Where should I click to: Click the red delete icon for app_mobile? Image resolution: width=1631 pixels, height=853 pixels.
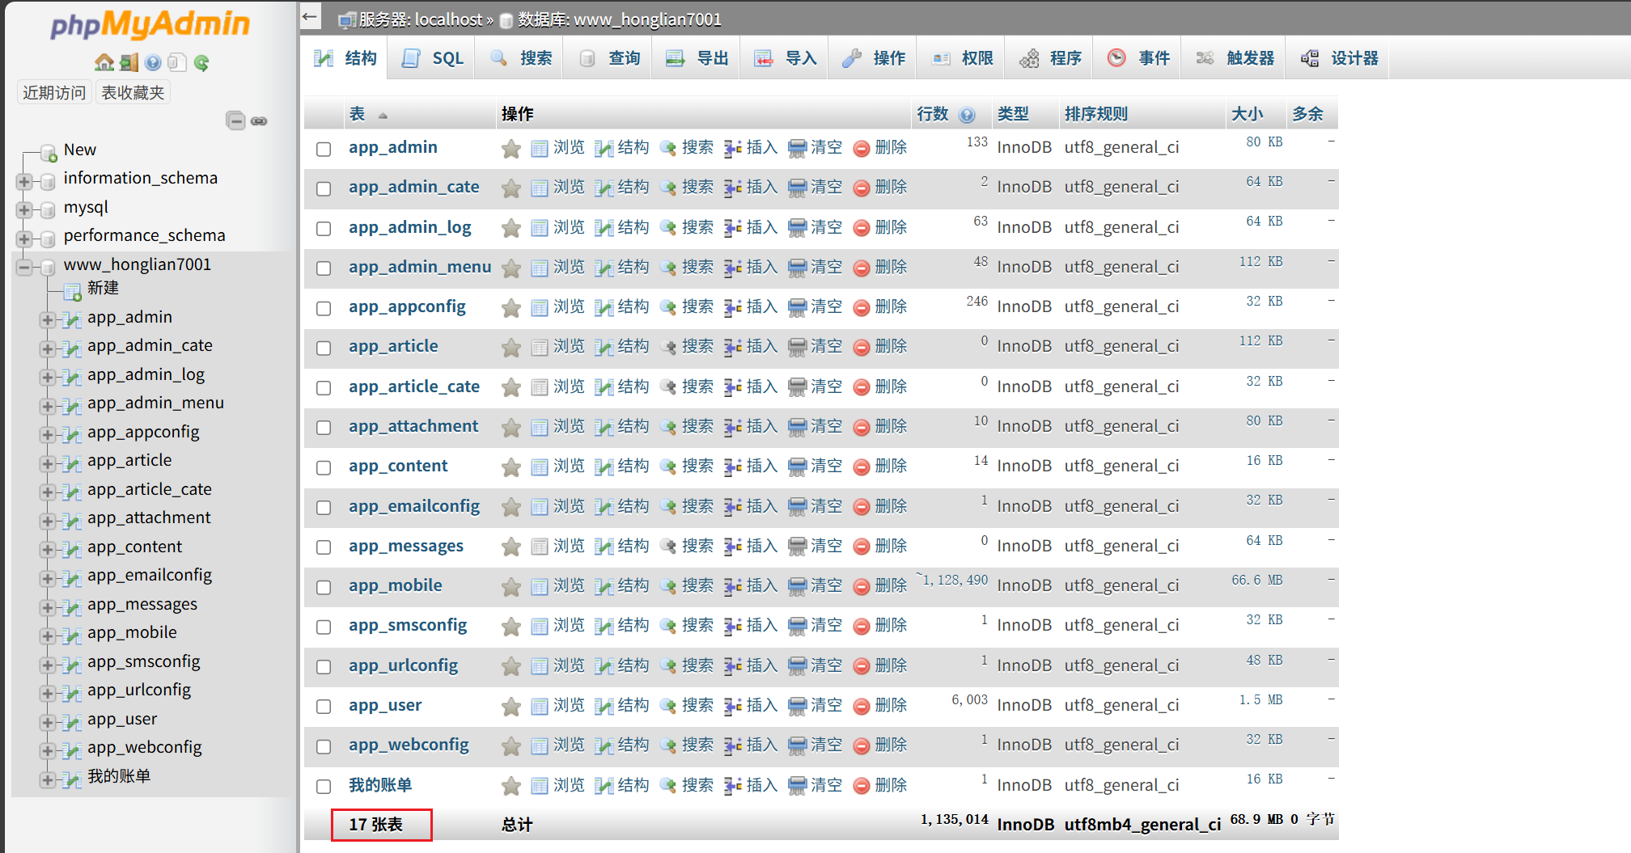coord(862,586)
